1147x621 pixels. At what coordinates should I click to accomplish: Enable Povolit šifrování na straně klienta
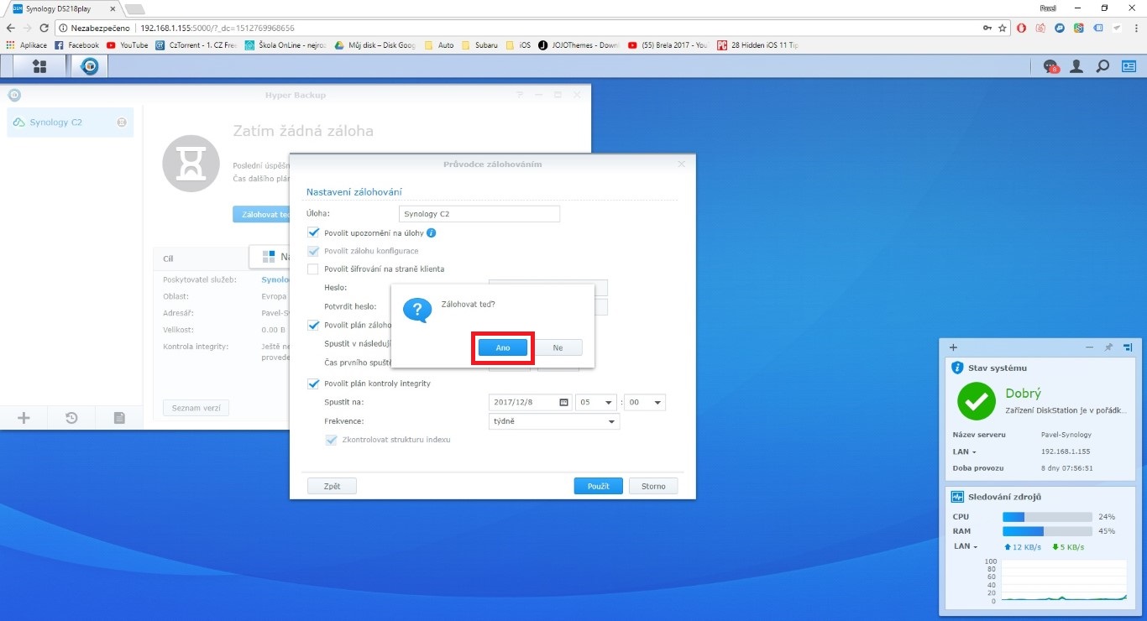coord(313,269)
